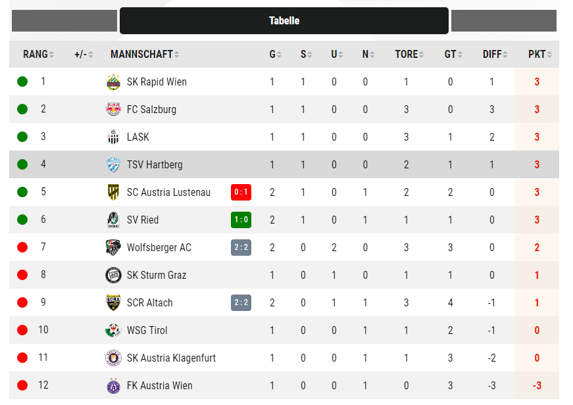Viewport: 573px width, 405px height.
Task: Sort by the TORE column header
Action: (x=409, y=55)
